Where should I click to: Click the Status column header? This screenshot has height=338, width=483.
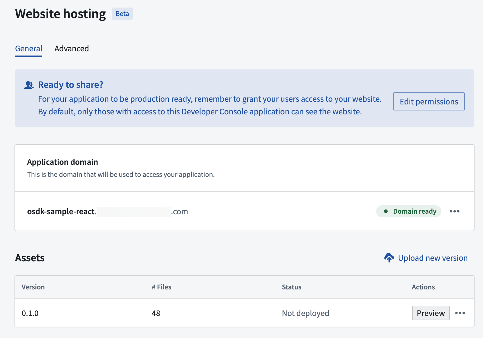point(292,287)
